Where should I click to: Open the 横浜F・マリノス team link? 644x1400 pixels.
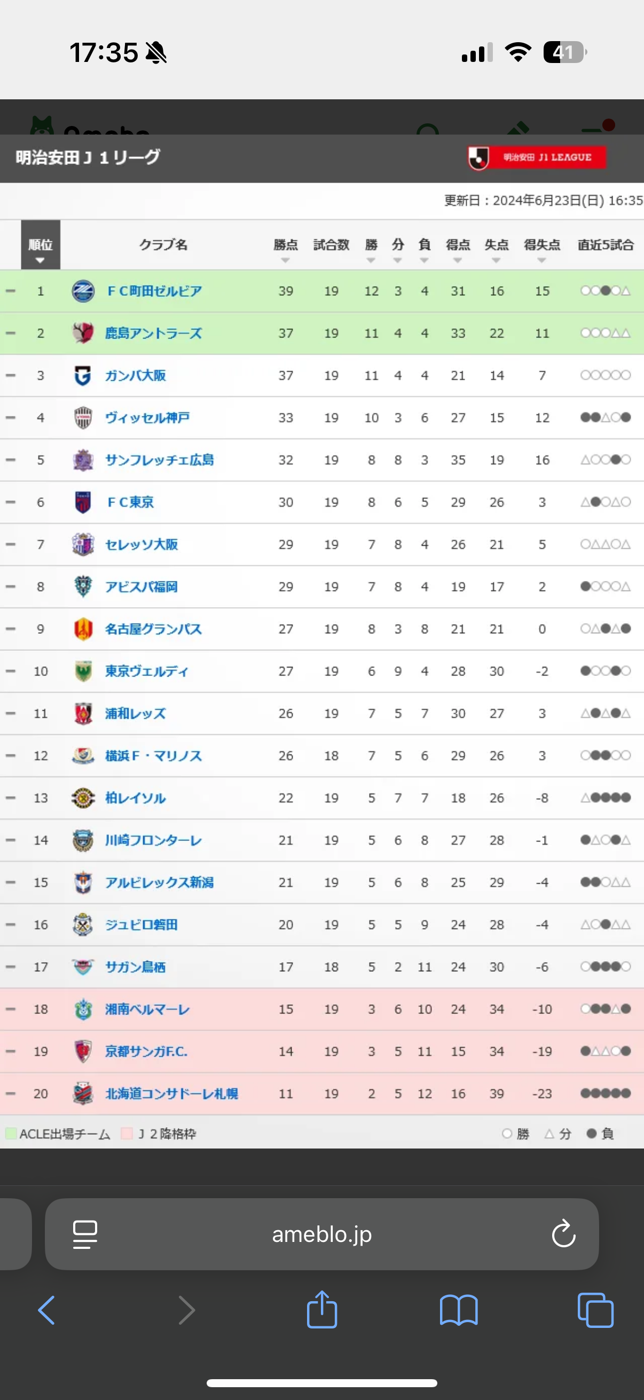point(153,756)
